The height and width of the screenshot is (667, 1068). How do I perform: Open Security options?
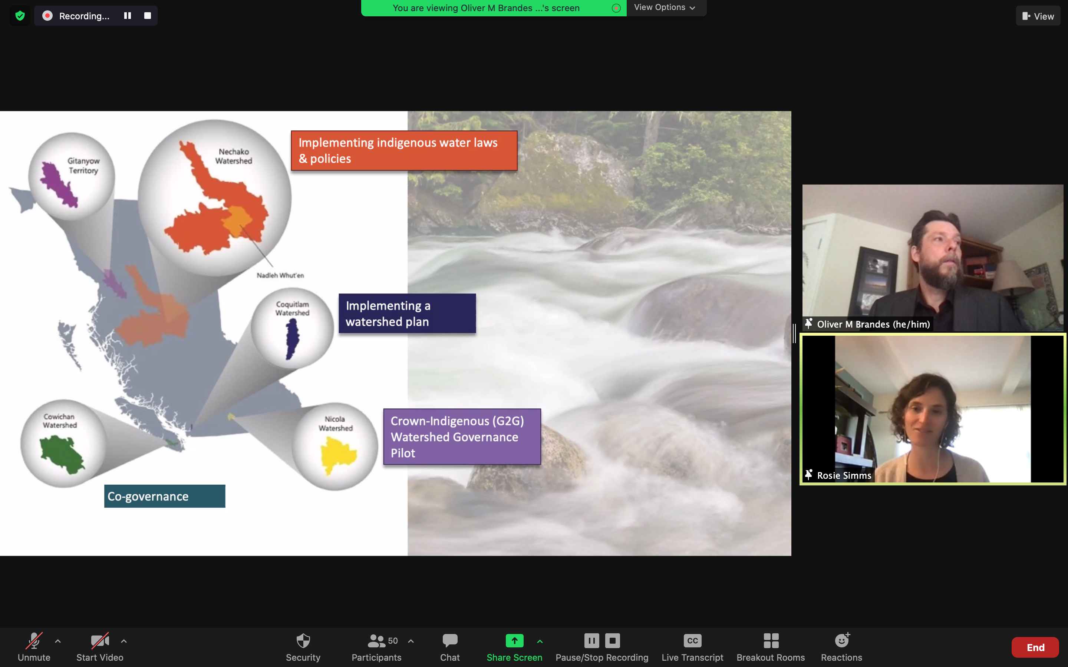(303, 647)
